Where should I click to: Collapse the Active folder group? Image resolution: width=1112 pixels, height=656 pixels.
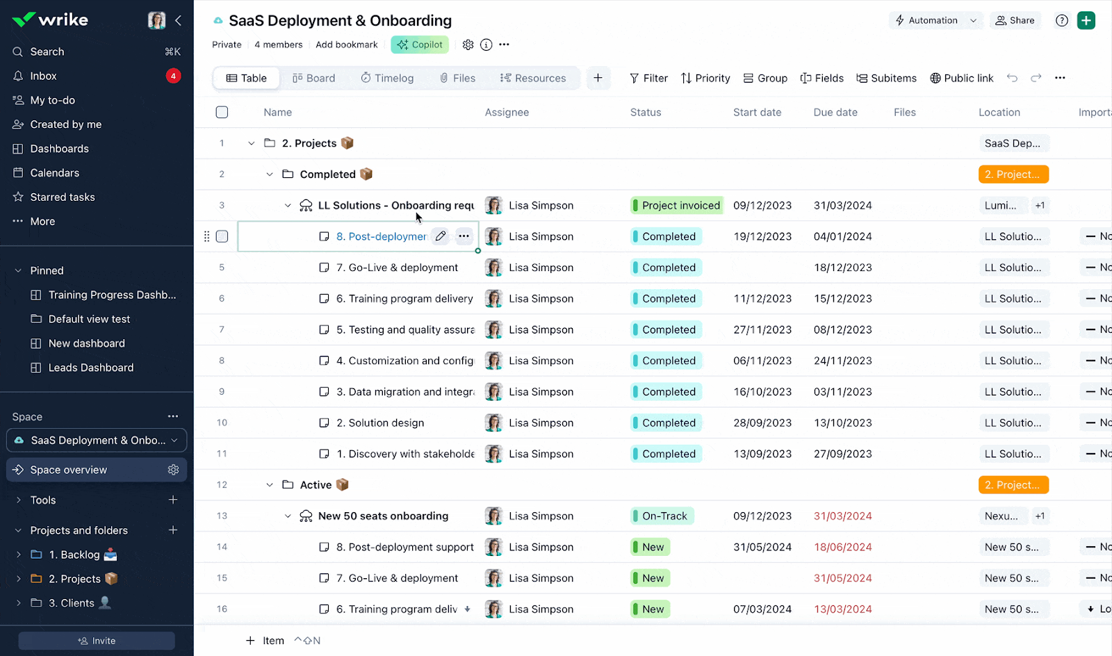coord(270,484)
